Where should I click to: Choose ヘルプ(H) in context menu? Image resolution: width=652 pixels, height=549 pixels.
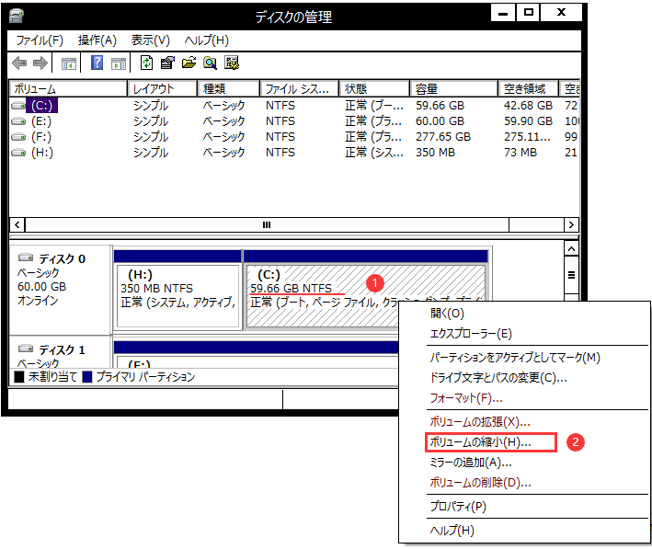tap(452, 531)
